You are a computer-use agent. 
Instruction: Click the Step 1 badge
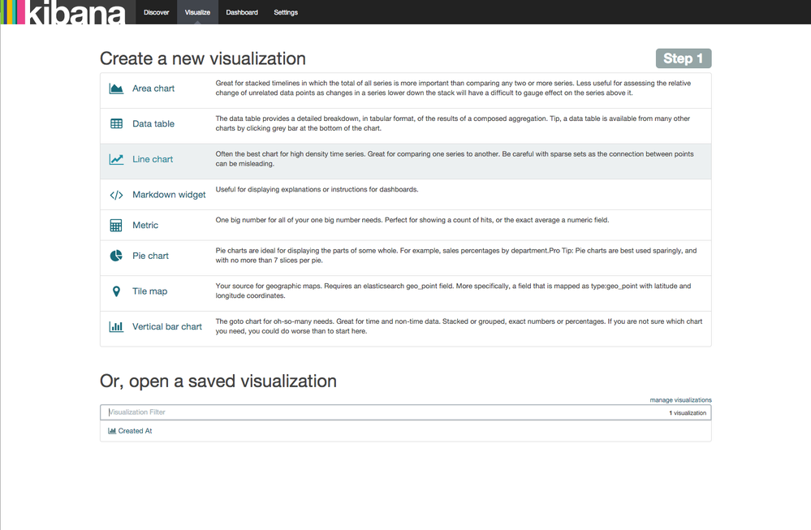pyautogui.click(x=683, y=58)
